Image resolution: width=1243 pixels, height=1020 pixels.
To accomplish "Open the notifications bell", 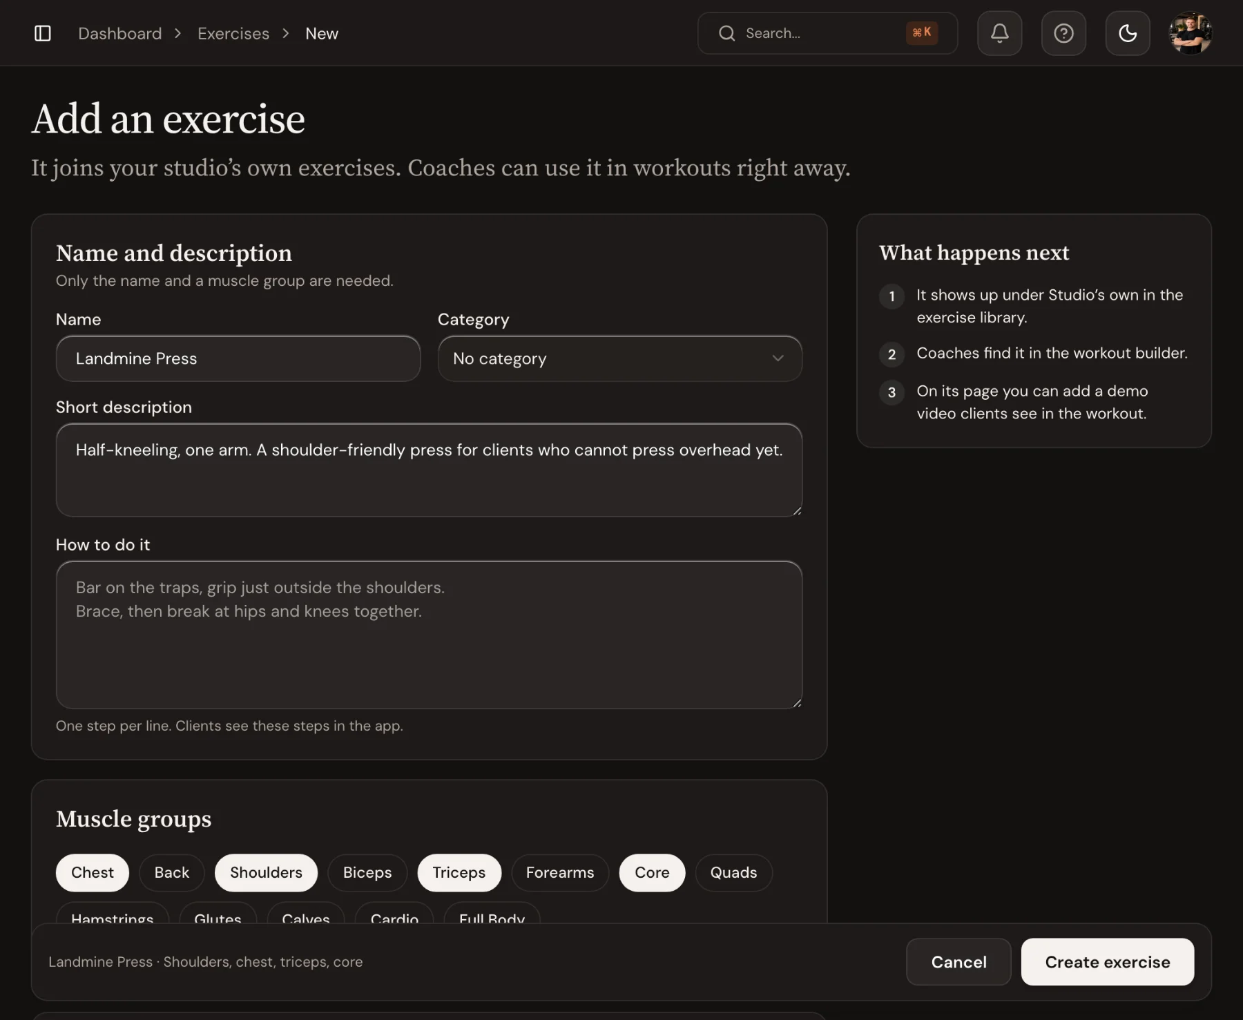I will tap(999, 33).
